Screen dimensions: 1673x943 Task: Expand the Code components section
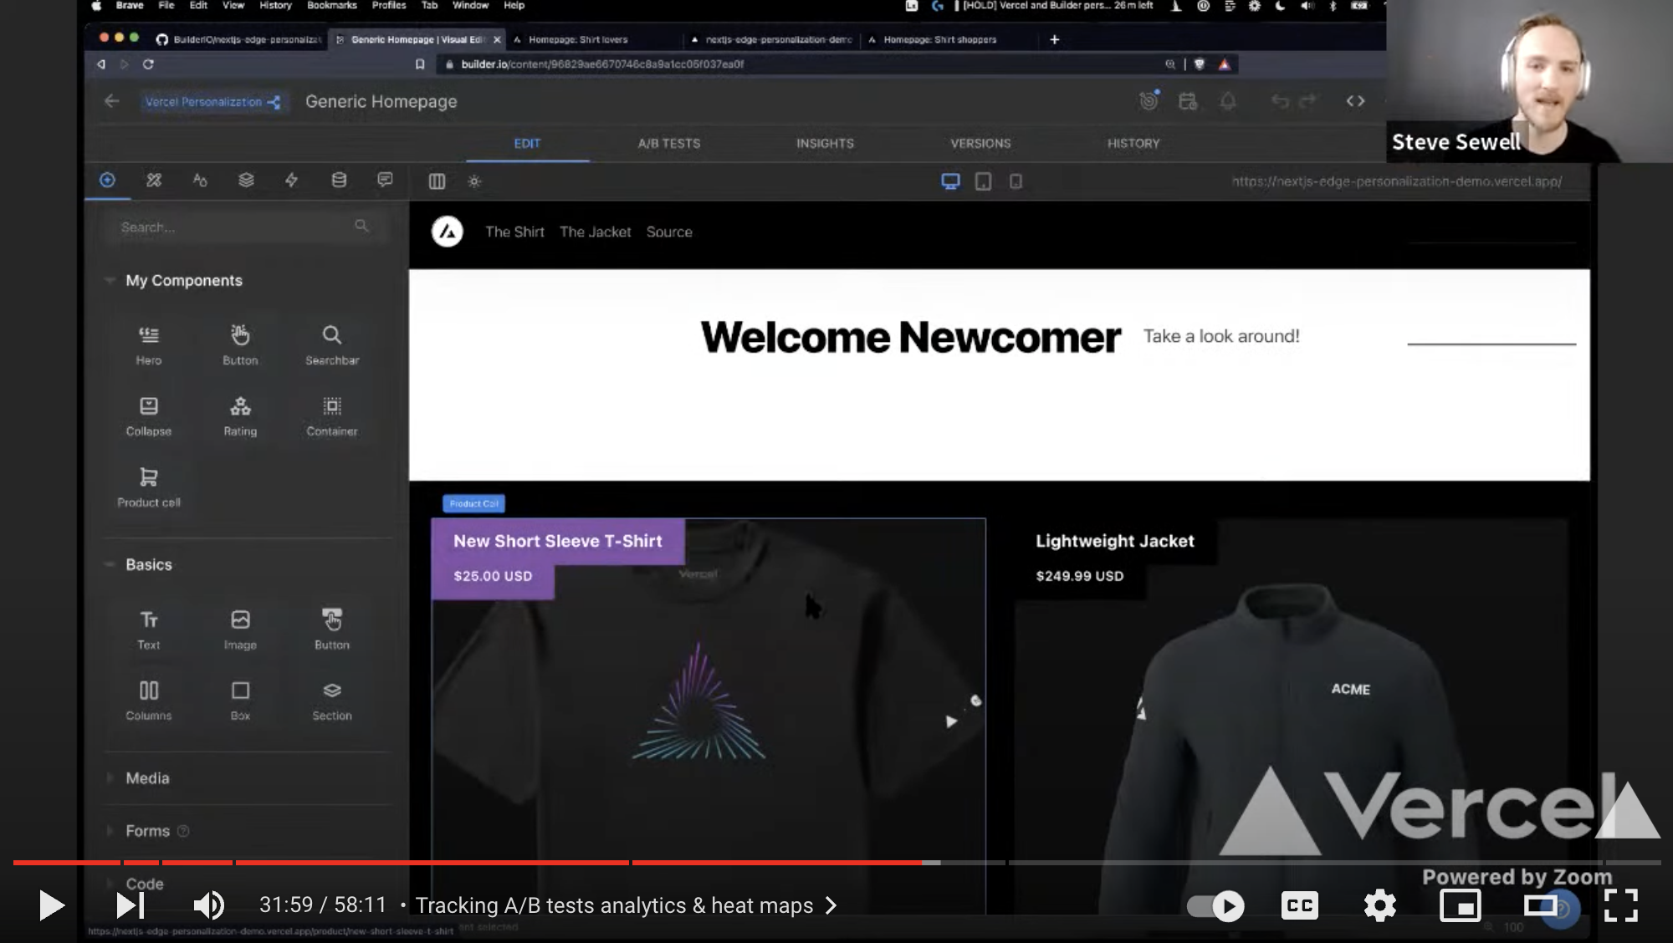(142, 884)
